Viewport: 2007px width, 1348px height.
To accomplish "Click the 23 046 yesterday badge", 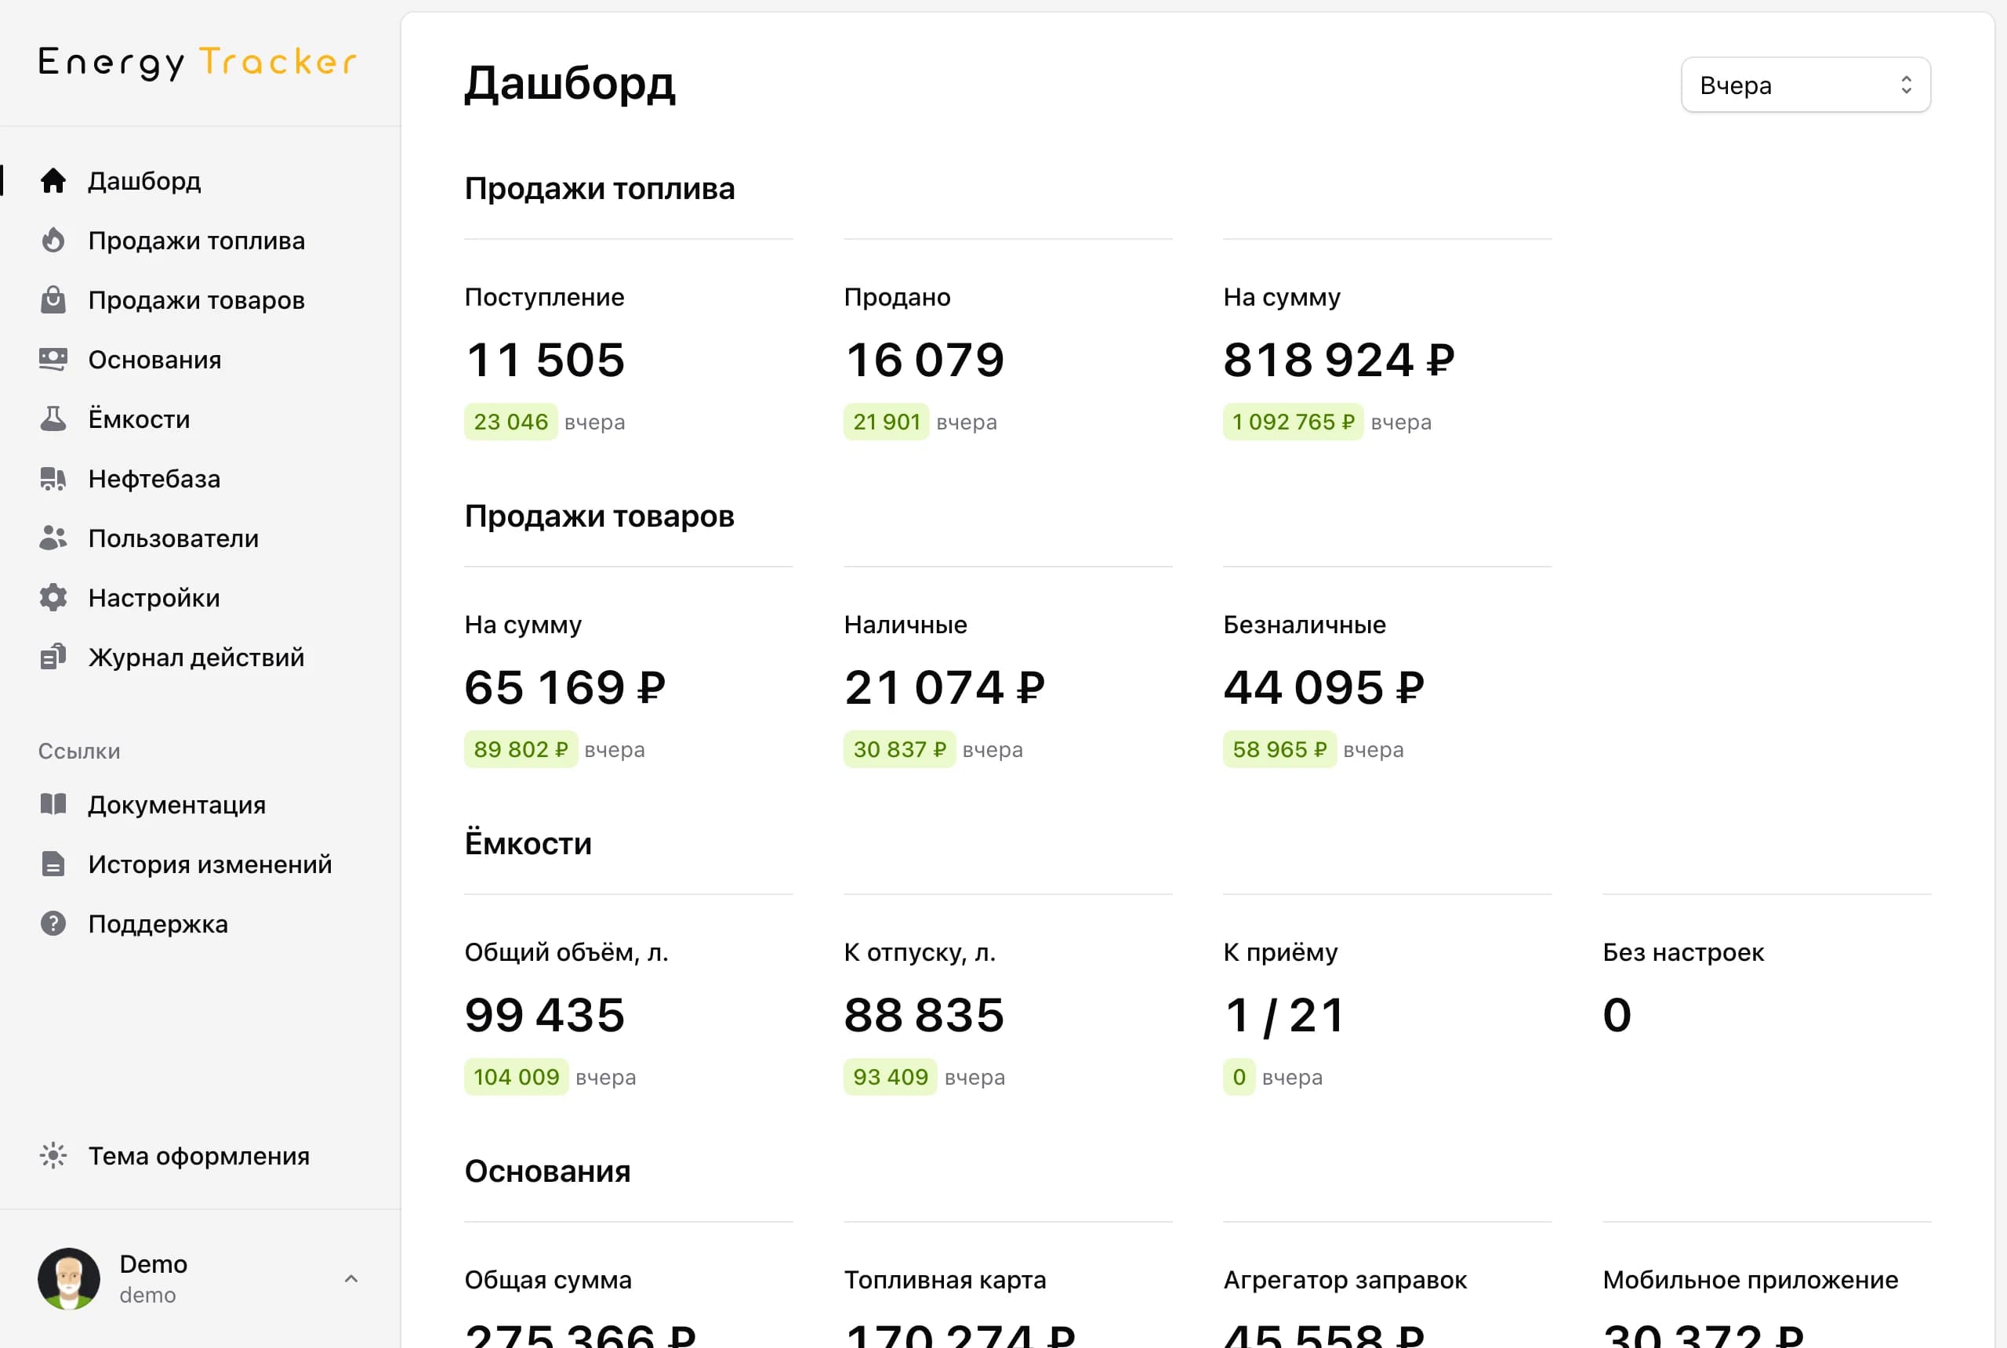I will point(511,422).
